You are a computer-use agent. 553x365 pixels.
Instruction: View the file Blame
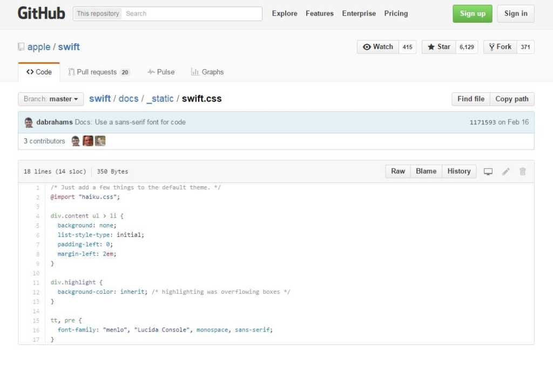[x=426, y=171]
